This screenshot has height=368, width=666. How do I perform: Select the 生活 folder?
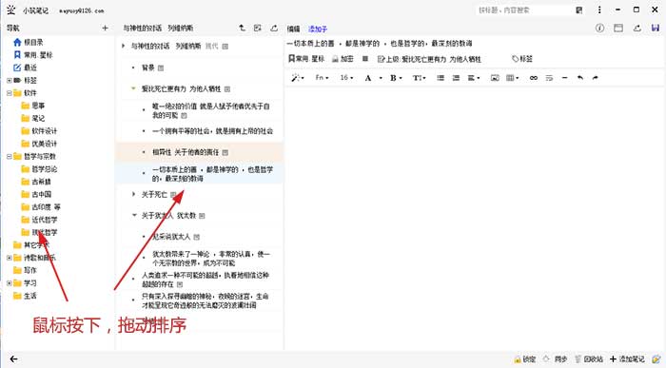click(25, 296)
